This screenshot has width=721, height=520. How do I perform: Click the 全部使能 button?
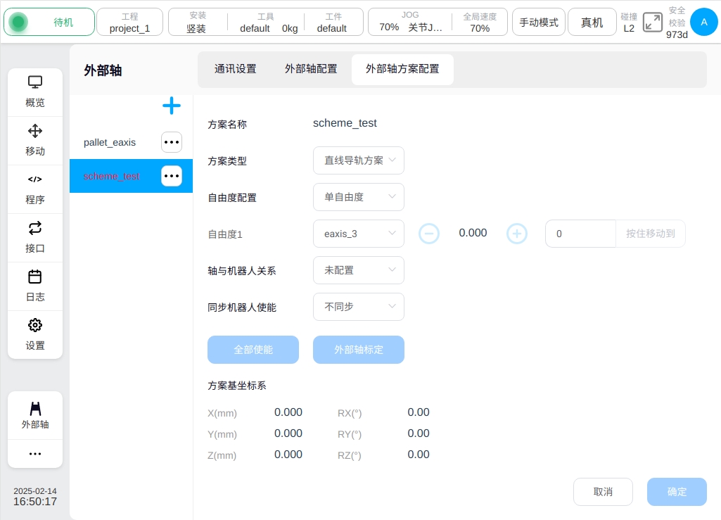pos(253,350)
